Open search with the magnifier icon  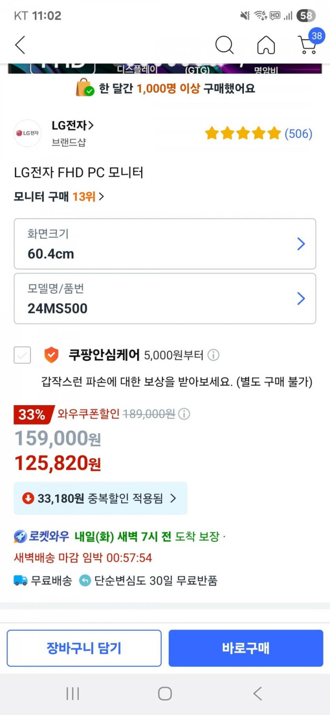(x=224, y=45)
